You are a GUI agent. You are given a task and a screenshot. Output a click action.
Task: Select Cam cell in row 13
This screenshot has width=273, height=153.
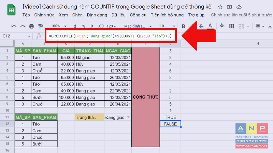coord(44,131)
